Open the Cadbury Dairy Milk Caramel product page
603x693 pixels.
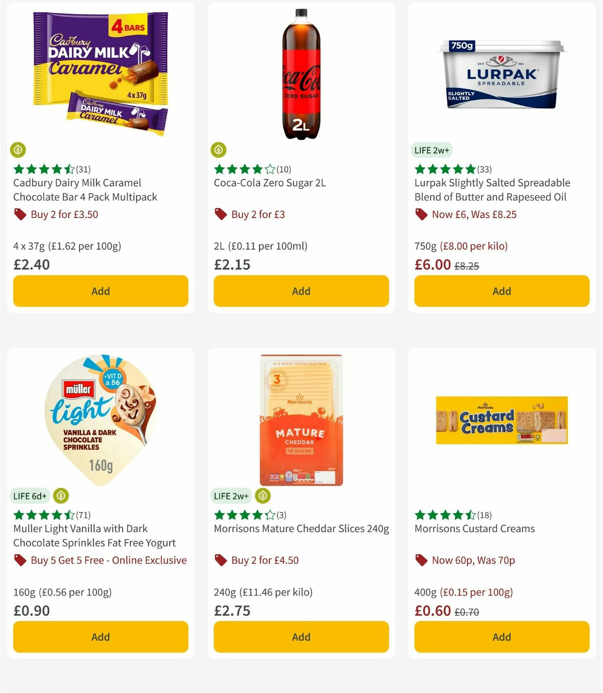pos(84,190)
